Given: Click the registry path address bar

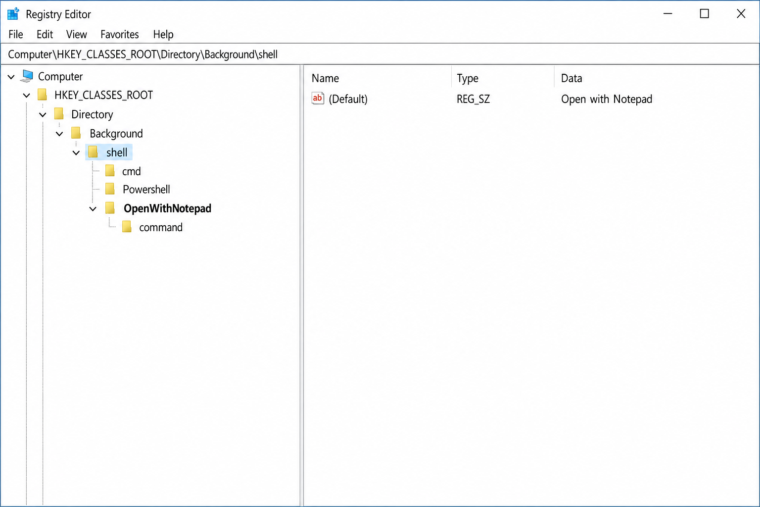Looking at the screenshot, I should [380, 54].
